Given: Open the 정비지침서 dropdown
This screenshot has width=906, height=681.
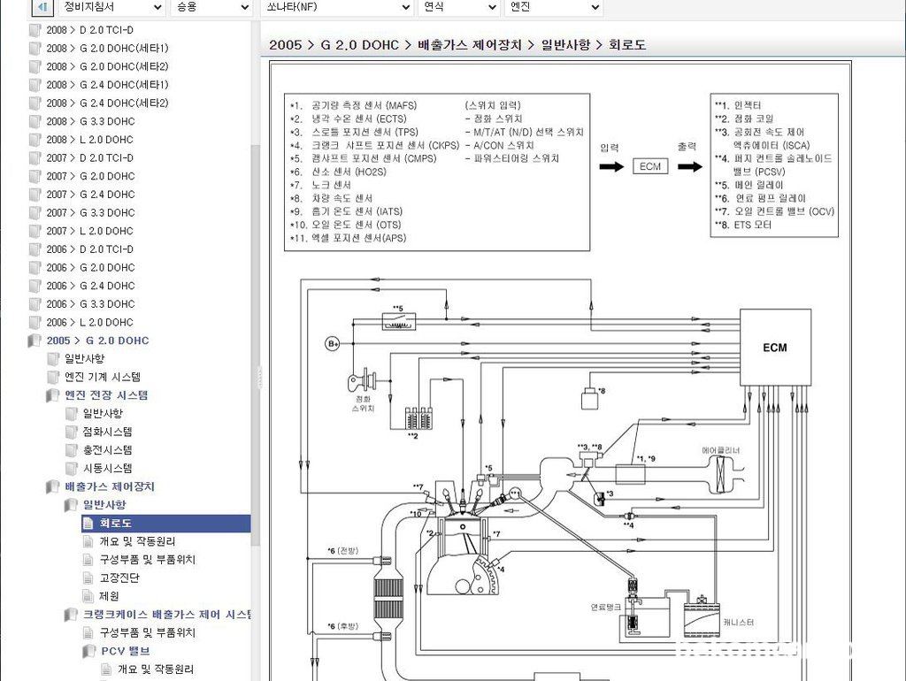Looking at the screenshot, I should click(x=112, y=7).
